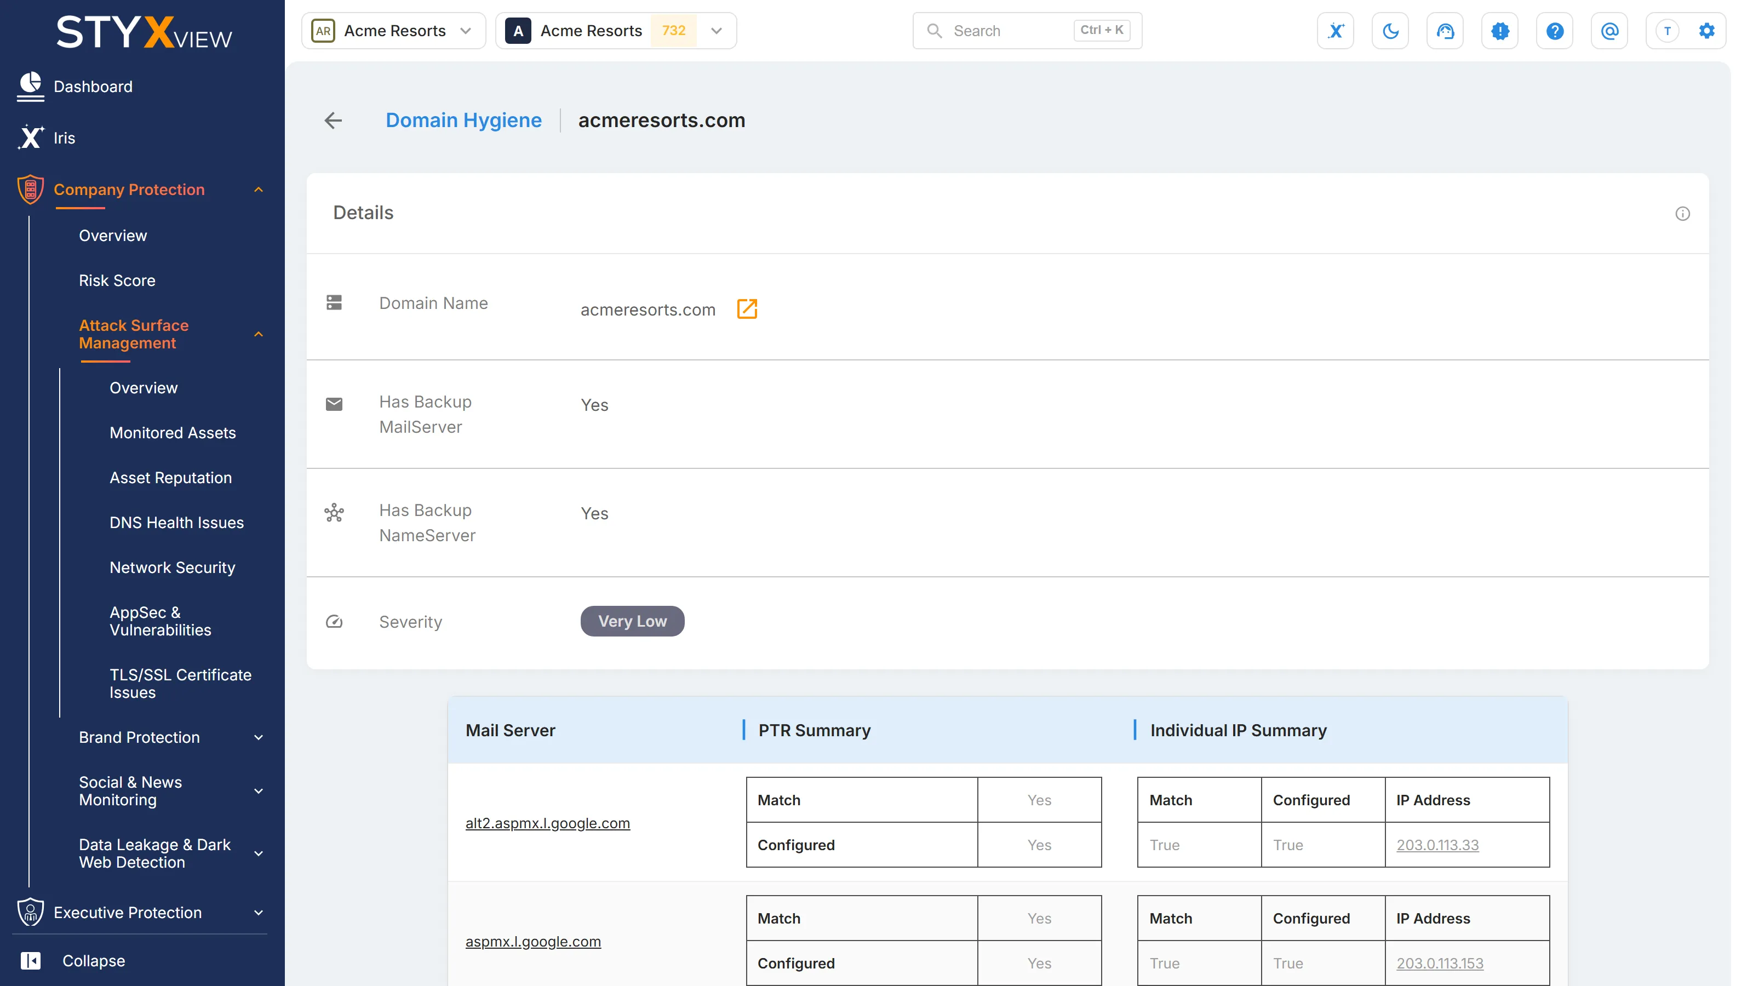This screenshot has width=1753, height=986.
Task: Click the Details info icon
Action: pos(1682,214)
